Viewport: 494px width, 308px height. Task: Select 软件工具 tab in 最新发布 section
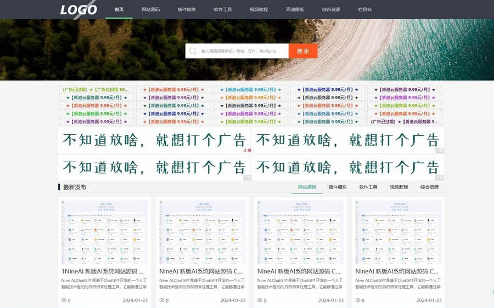[368, 187]
